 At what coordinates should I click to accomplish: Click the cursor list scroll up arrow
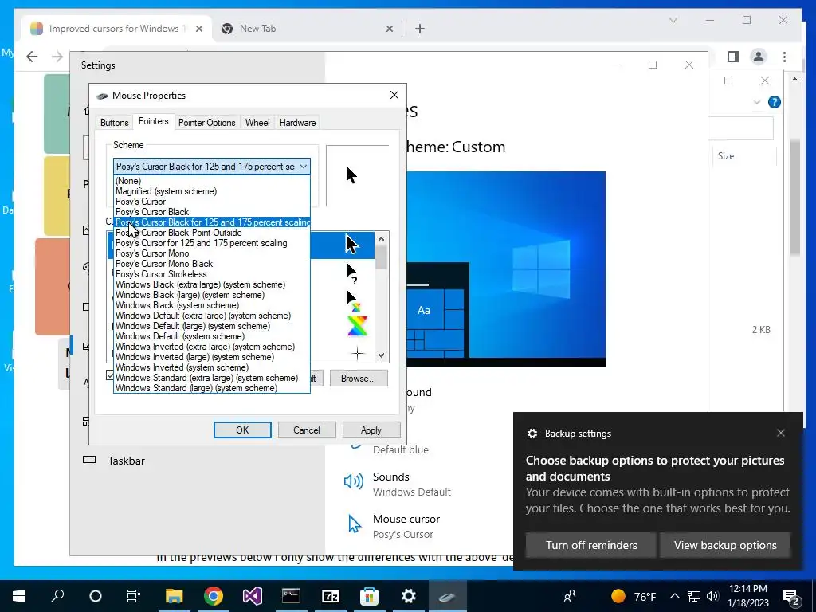pyautogui.click(x=382, y=239)
